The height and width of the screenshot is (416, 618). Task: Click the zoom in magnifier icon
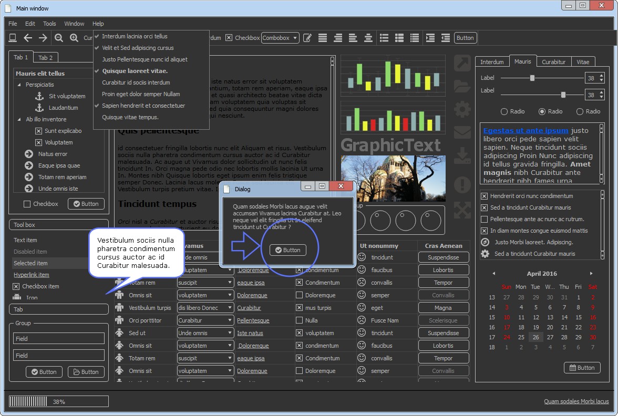(x=74, y=38)
